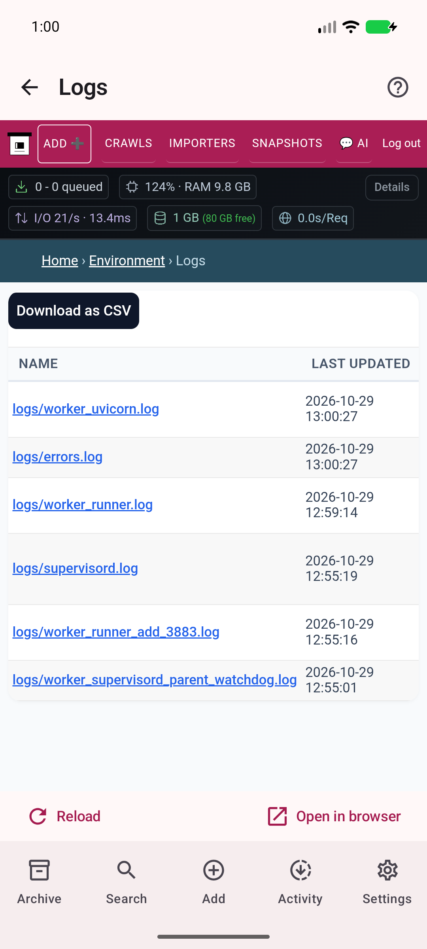Click the NAME column header
Viewport: 427px width, 949px height.
(38, 364)
